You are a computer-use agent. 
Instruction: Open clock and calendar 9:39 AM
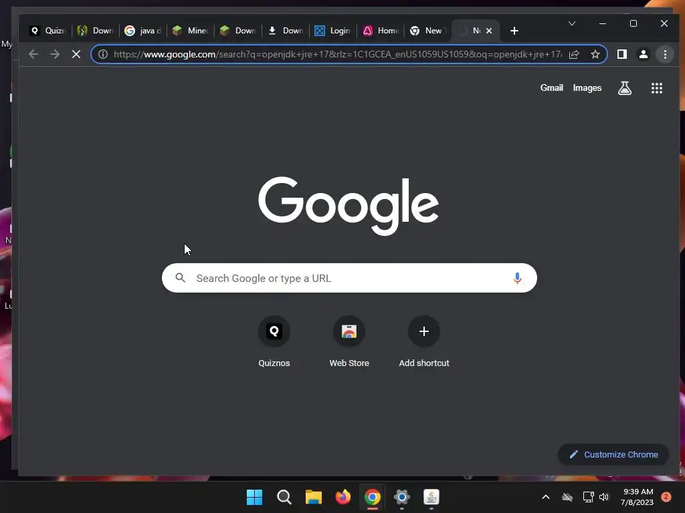coord(638,497)
